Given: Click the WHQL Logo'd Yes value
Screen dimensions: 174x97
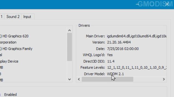Looking at the screenshot, I should pos(110,55).
